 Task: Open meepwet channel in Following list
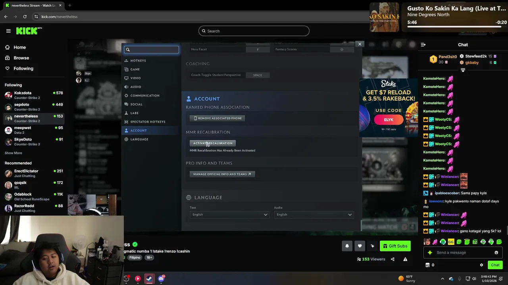click(x=34, y=130)
